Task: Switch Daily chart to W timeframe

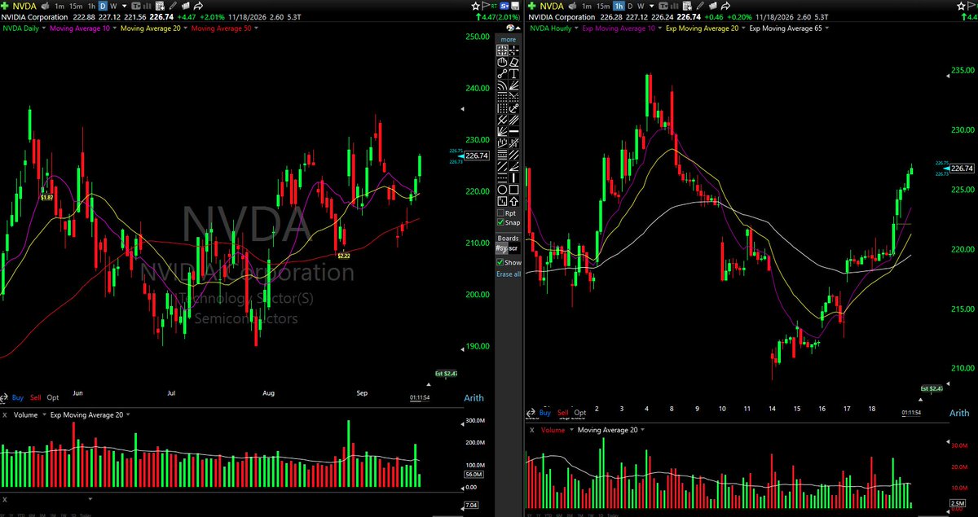Action: coord(114,6)
